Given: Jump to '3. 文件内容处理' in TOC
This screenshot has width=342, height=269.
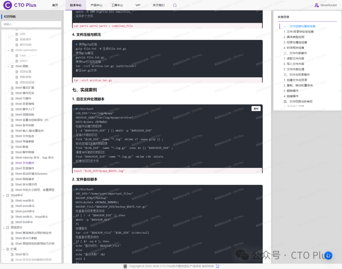Looking at the screenshot, I should point(294,69).
